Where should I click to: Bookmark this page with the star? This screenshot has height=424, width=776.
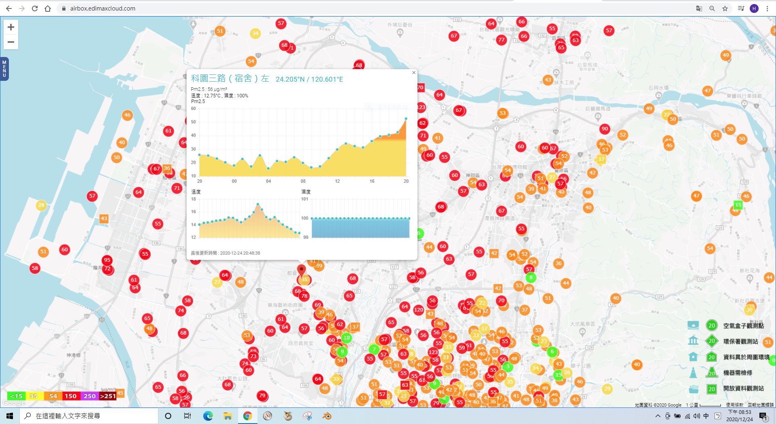[x=725, y=8]
